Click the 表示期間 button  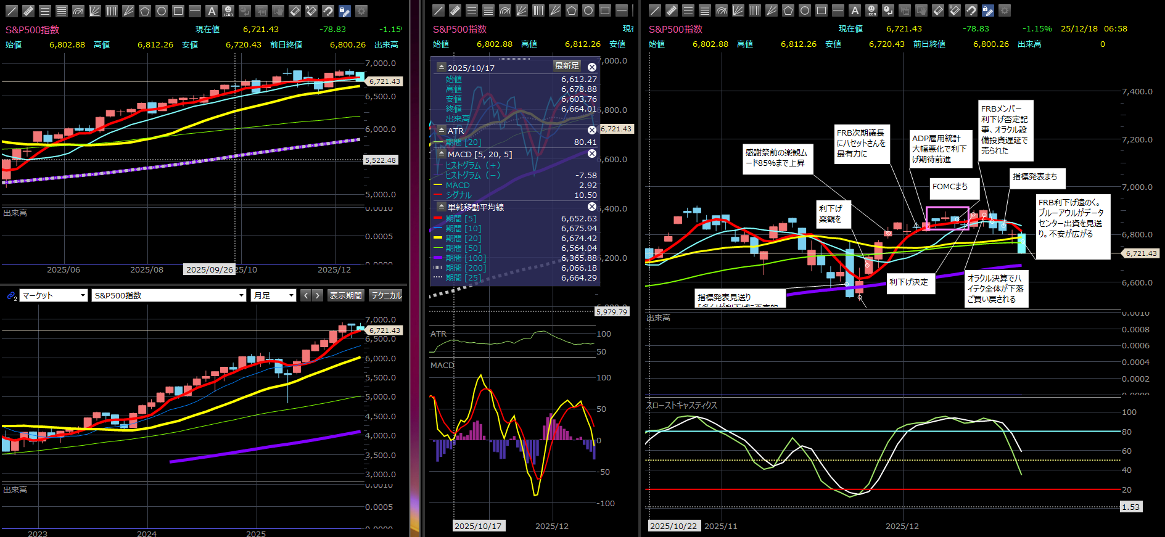coord(345,296)
